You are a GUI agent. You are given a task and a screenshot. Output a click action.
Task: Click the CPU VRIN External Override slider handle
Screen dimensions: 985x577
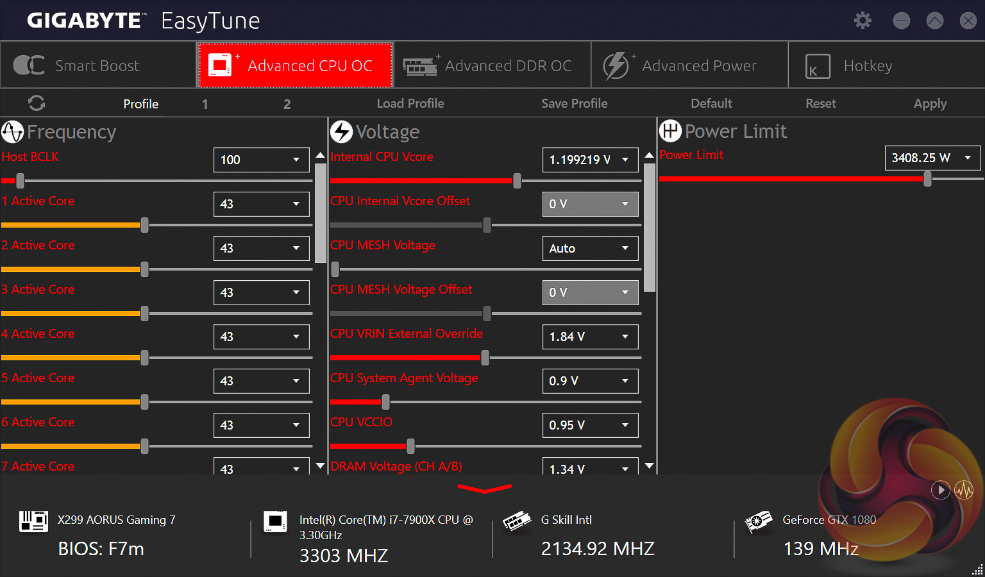(x=485, y=358)
